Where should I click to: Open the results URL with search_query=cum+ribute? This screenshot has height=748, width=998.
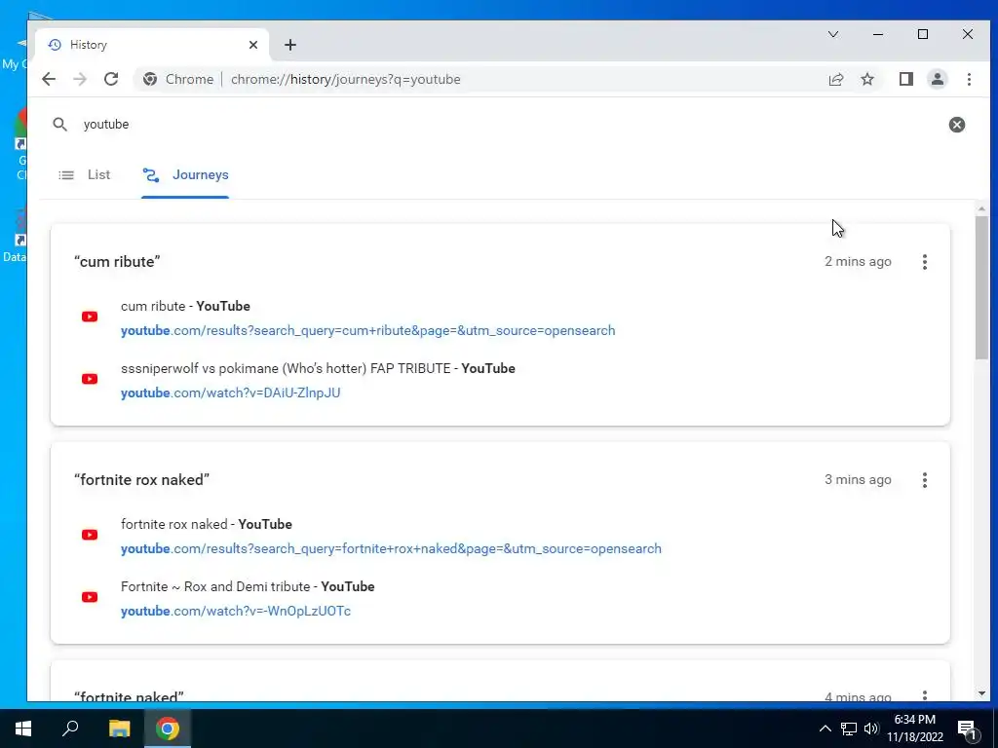pyautogui.click(x=367, y=331)
